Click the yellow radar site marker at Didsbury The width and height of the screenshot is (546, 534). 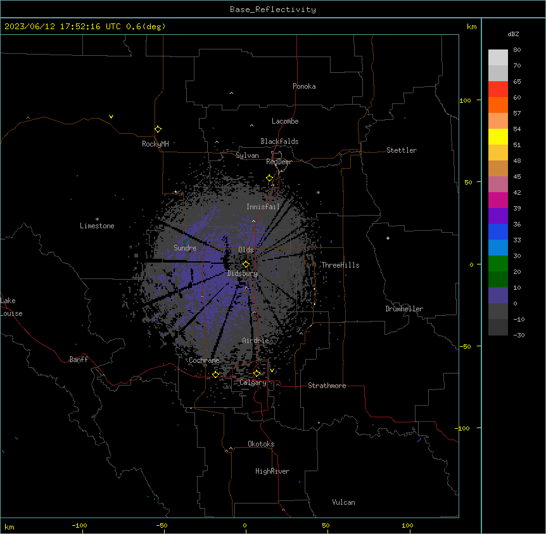tap(246, 264)
